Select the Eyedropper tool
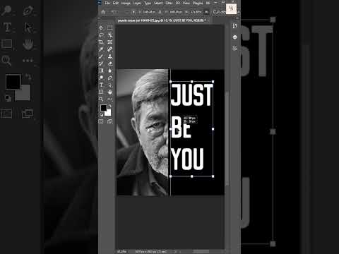The width and height of the screenshot is (339, 254). 101,49
